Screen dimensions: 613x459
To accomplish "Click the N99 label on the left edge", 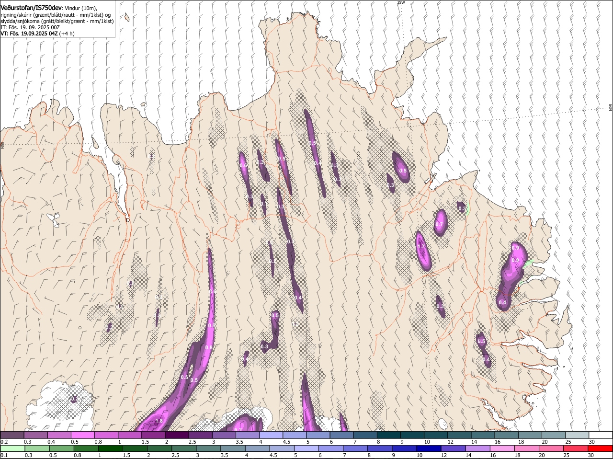I will (2, 144).
